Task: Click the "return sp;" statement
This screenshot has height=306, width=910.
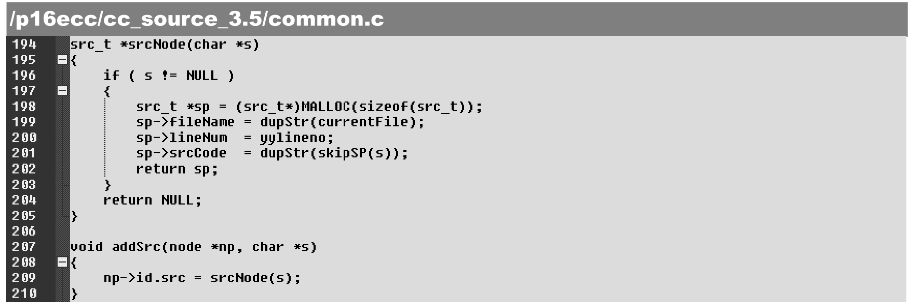Action: 176,169
